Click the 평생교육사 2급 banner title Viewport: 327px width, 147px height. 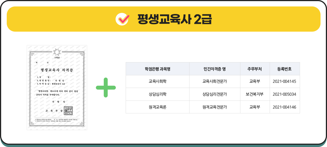175,19
